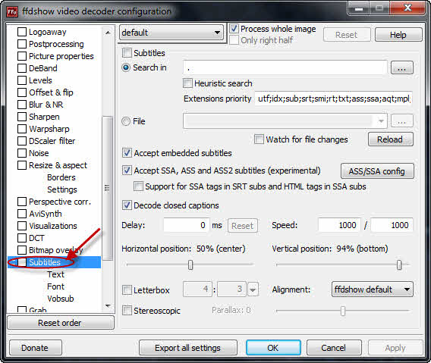Expand the Alignment ffdshow default dropdown
The width and height of the screenshot is (431, 363).
[x=373, y=289]
